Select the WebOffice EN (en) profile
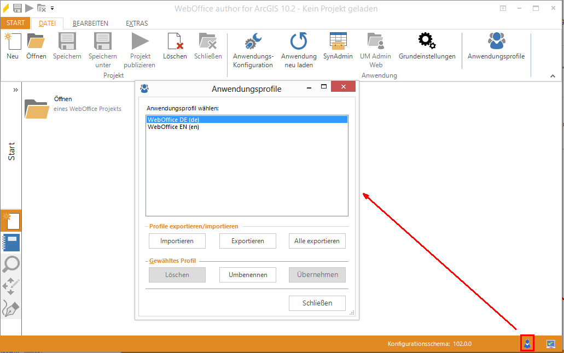The image size is (564, 353). tap(173, 127)
